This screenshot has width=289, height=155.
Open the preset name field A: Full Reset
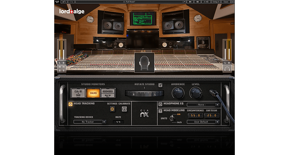click(x=129, y=2)
